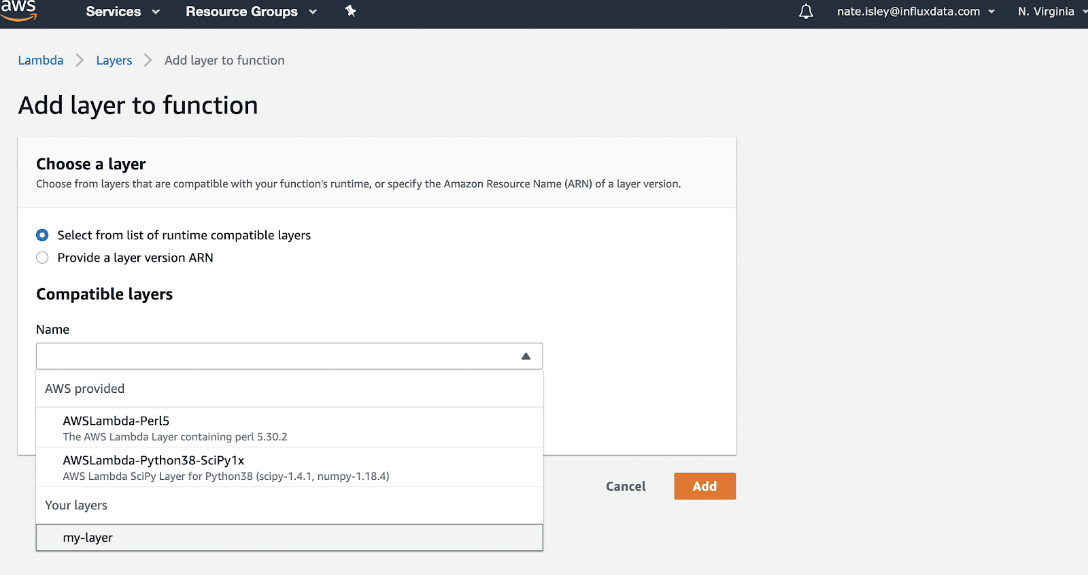
Task: Select 'Select from list of runtime compatible layers'
Action: coord(42,235)
